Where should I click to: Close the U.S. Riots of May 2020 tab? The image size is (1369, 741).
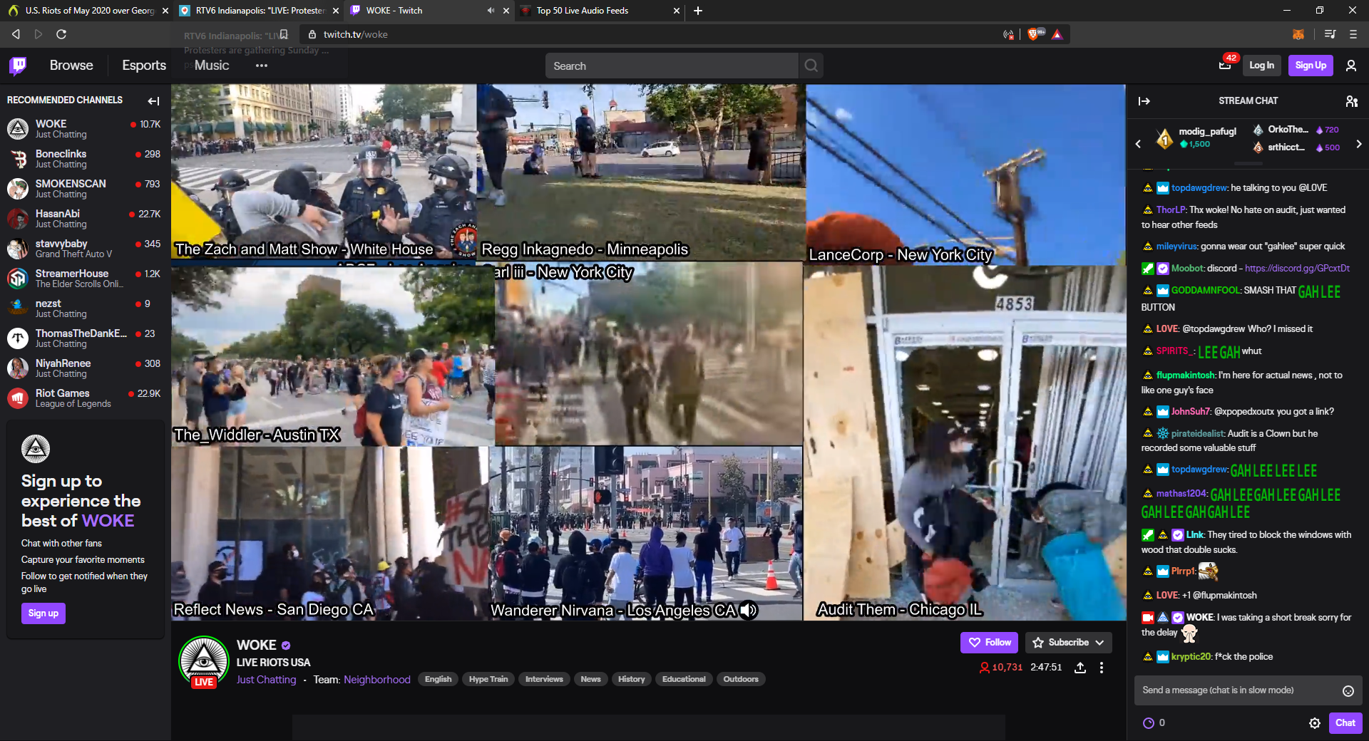165,11
